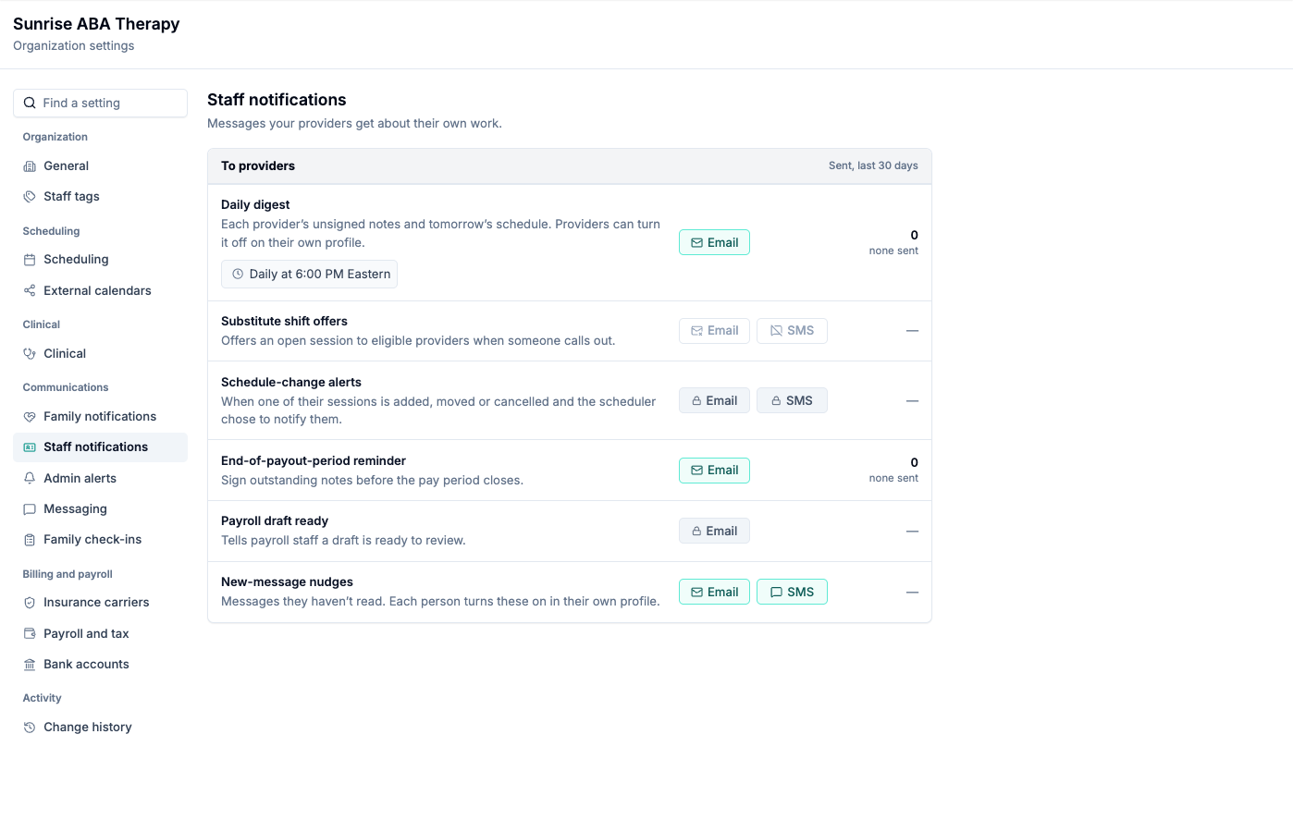This screenshot has height=832, width=1293.
Task: Click the Find a setting search field
Action: click(100, 104)
